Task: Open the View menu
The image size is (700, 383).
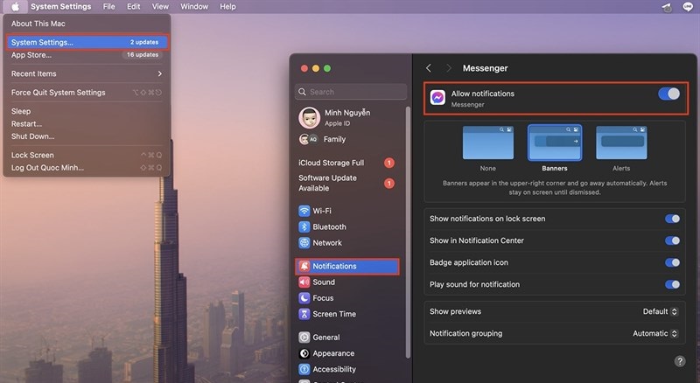Action: click(x=160, y=6)
